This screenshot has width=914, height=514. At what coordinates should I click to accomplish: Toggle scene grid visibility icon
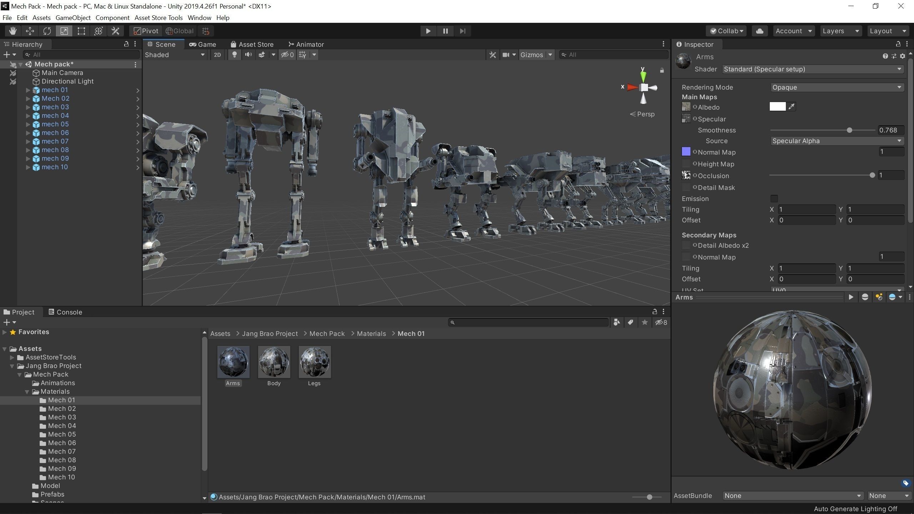[302, 55]
